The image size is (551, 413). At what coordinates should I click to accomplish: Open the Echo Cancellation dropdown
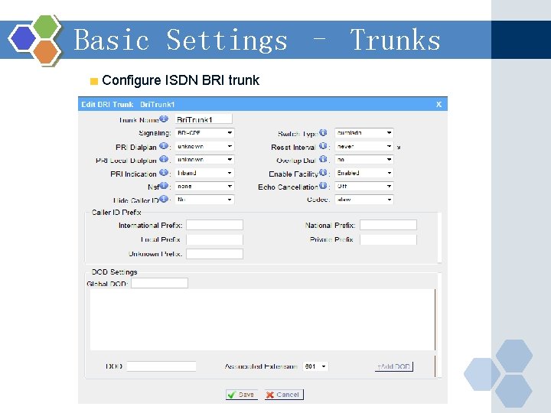[x=364, y=187]
